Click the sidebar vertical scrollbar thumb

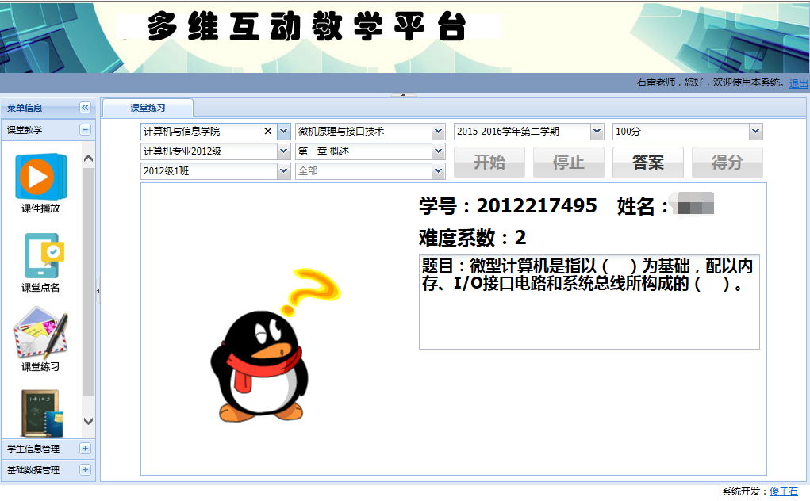88,281
